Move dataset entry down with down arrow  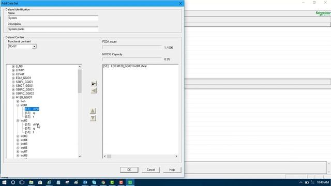[93, 118]
